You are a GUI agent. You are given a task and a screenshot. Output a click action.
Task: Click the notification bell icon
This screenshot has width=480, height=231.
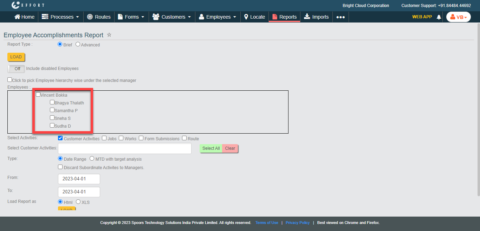[x=439, y=17]
